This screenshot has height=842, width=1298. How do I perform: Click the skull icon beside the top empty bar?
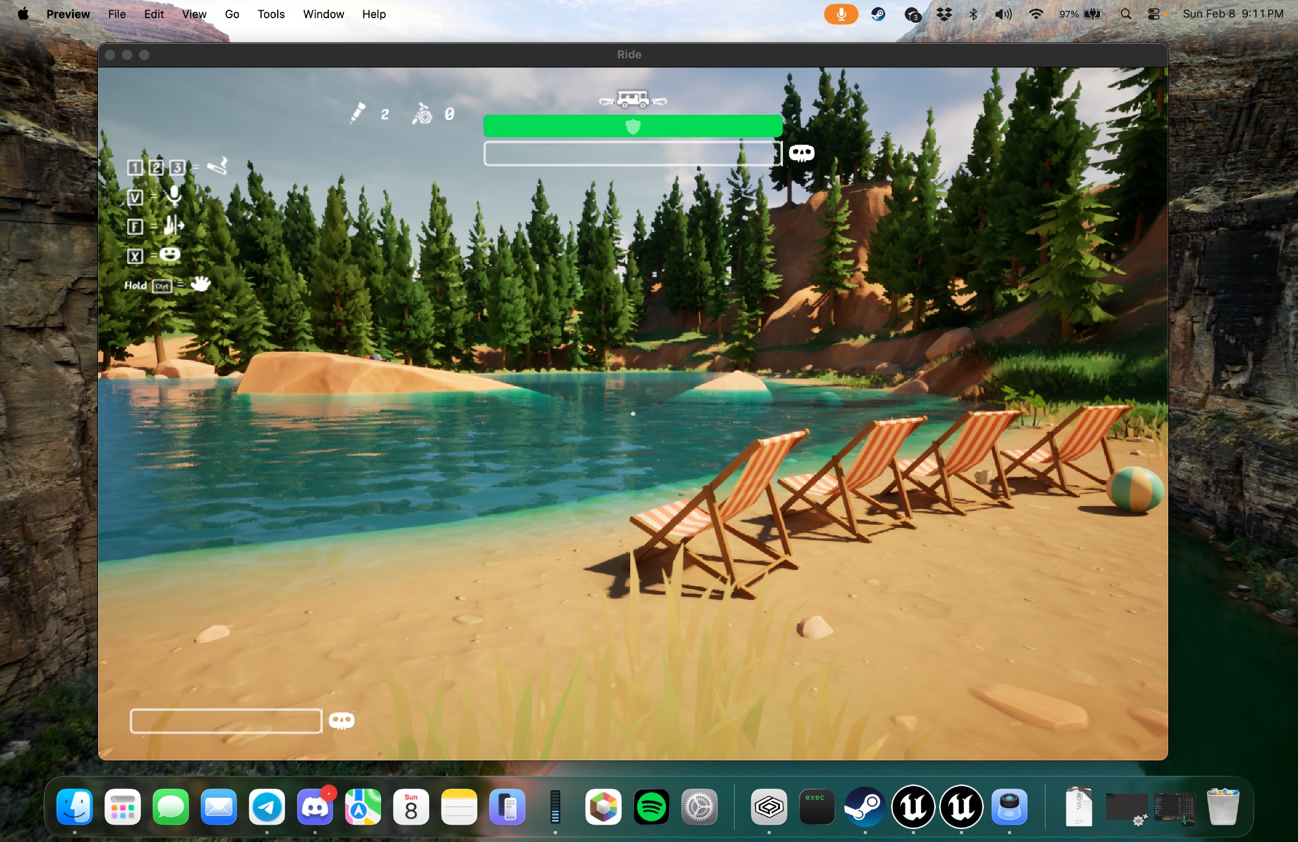pos(802,153)
